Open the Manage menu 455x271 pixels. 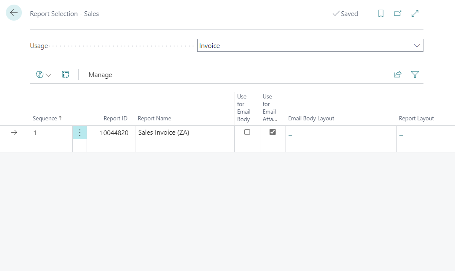coord(100,75)
